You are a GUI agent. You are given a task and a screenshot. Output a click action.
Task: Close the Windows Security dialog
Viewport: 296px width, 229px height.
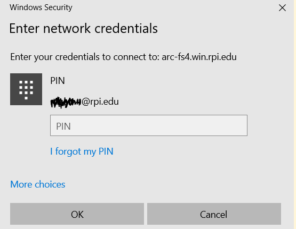pos(282,8)
